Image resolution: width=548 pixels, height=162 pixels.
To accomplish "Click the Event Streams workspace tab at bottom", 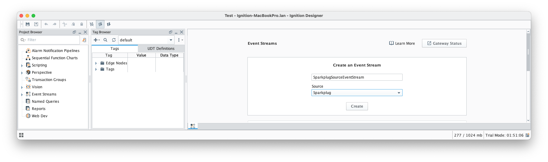I will point(193,126).
